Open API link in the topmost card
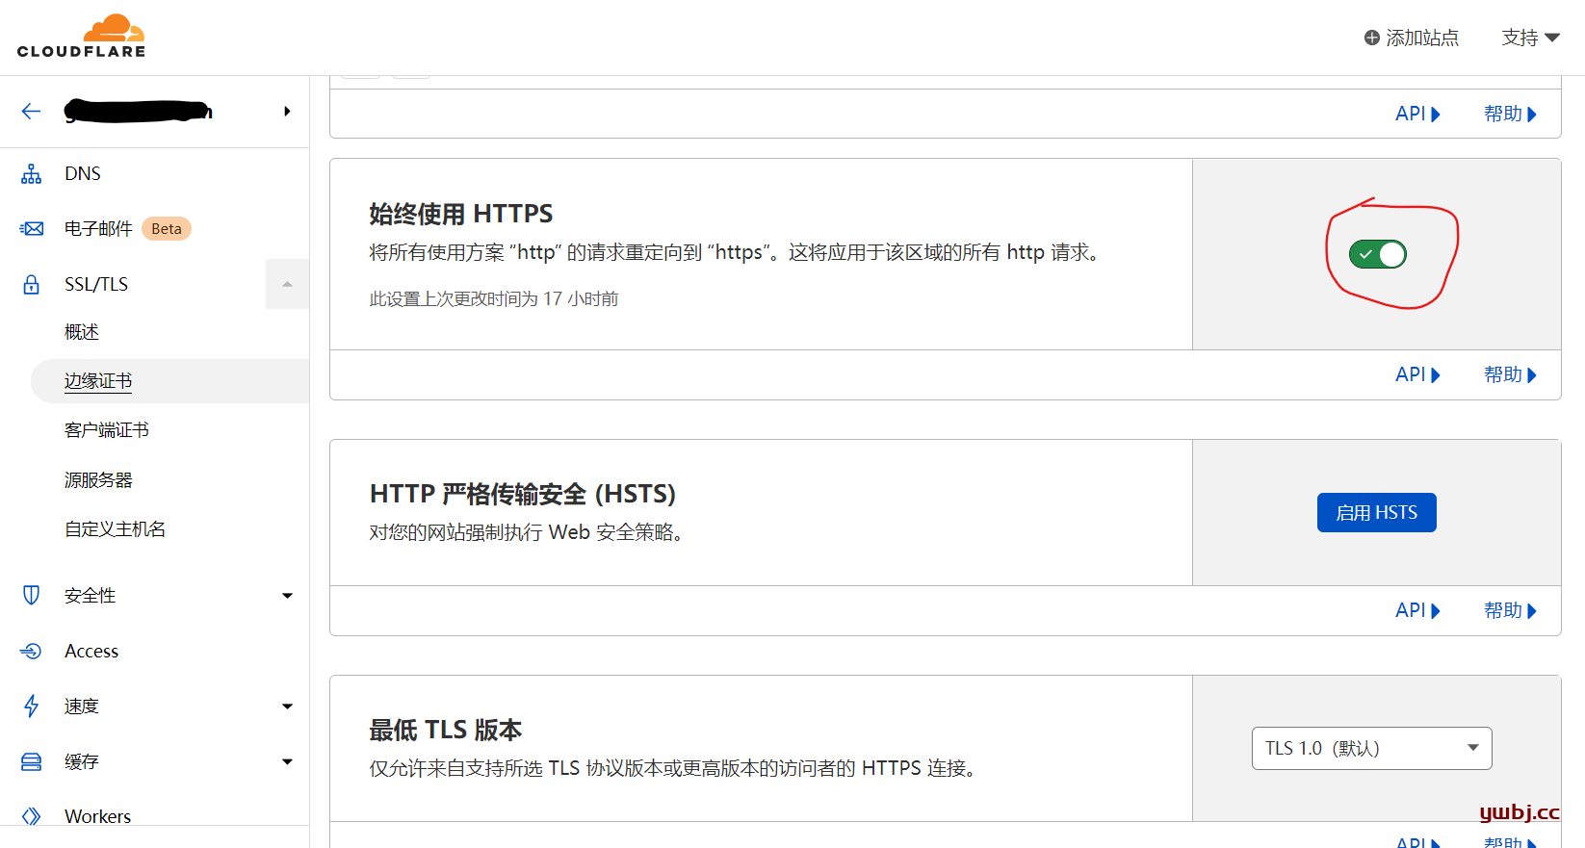The width and height of the screenshot is (1585, 848). click(x=1417, y=114)
